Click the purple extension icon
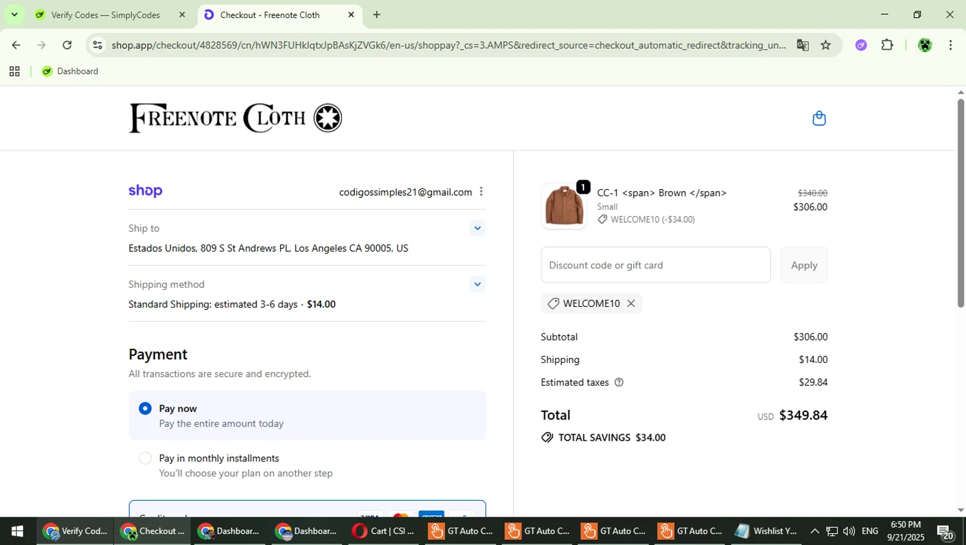Viewport: 966px width, 545px height. (861, 45)
